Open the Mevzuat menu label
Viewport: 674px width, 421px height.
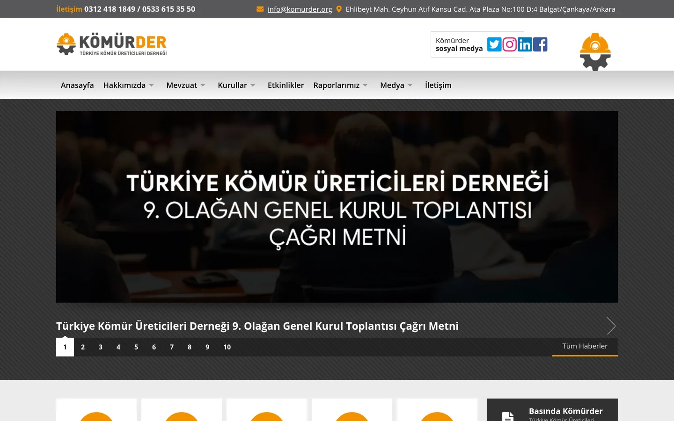182,85
